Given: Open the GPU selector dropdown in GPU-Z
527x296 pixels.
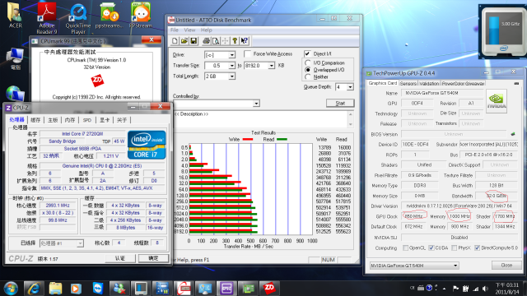Looking at the screenshot, I should [455, 266].
